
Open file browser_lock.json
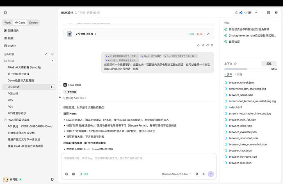click(240, 163)
